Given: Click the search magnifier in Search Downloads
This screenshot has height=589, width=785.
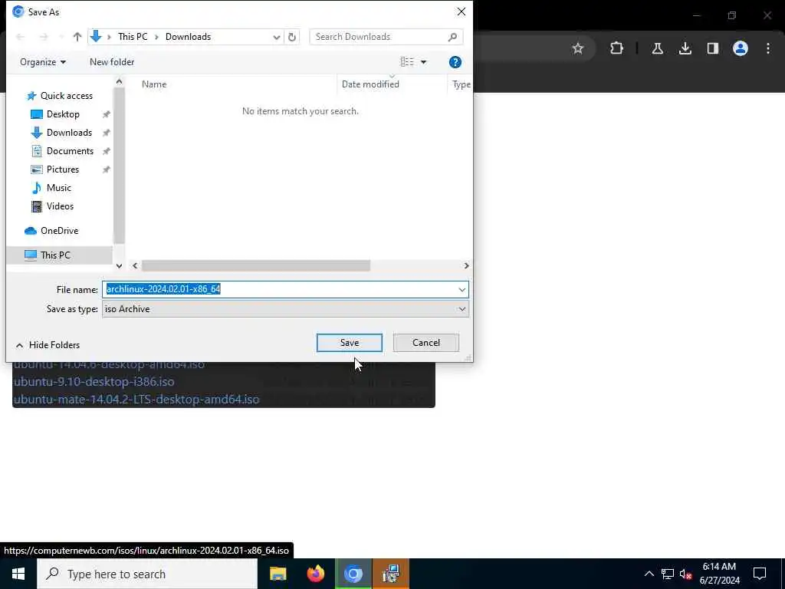Looking at the screenshot, I should (x=452, y=37).
